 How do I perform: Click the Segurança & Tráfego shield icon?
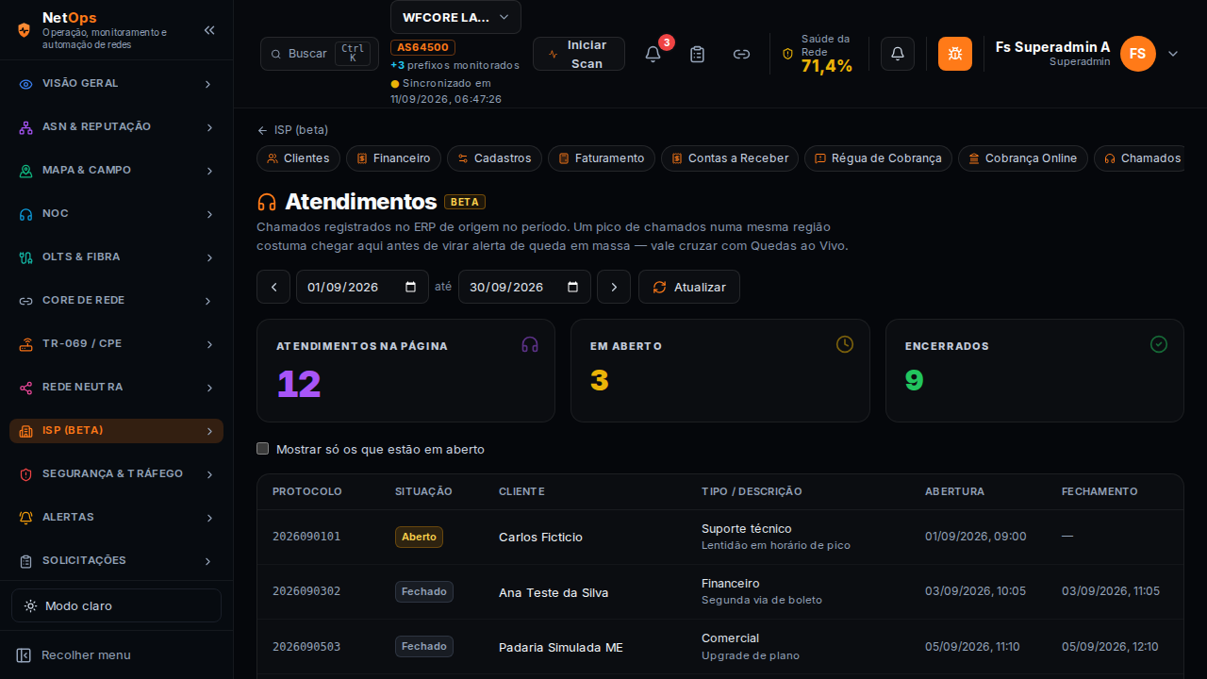click(x=25, y=474)
